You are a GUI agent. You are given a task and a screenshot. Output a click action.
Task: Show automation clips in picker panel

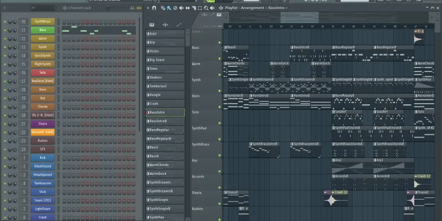tap(179, 25)
